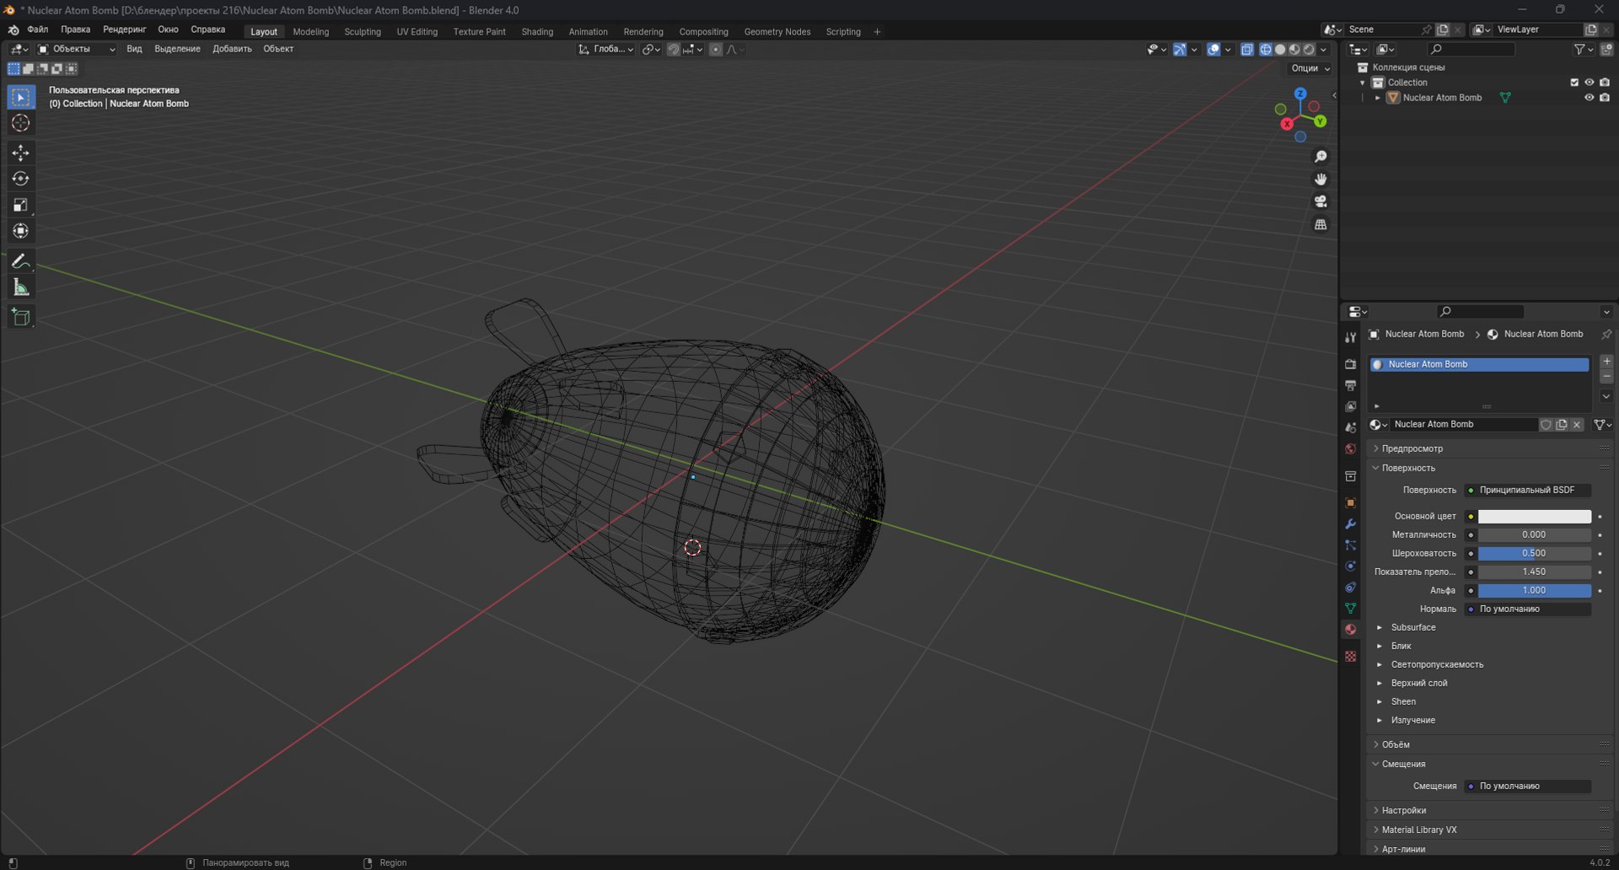1619x870 pixels.
Task: Disable Nuclear Atom Bomb render camera icon
Action: [1605, 98]
